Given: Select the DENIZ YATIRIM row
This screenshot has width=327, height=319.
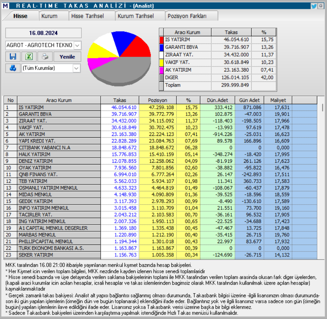Looking at the screenshot, I should pyautogui.click(x=161, y=161).
